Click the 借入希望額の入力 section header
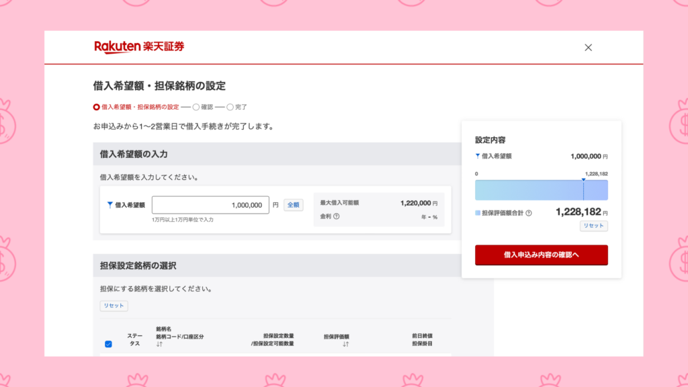The width and height of the screenshot is (688, 387). click(134, 154)
